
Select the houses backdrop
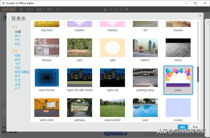[x=178, y=26]
